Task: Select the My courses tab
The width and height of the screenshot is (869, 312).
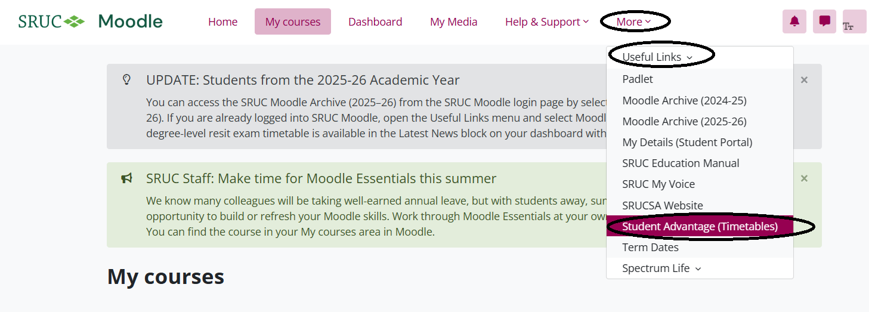Action: (x=293, y=21)
